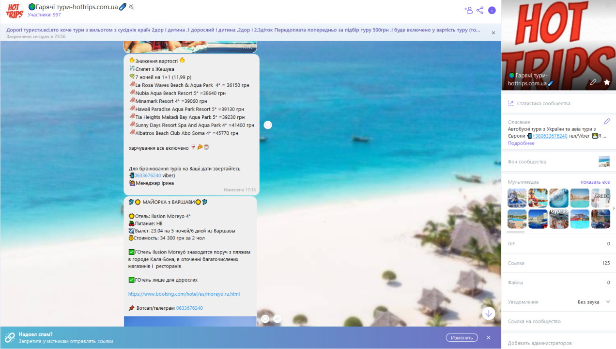
Task: Open the +380633676240 phone link in description
Action: click(550, 136)
